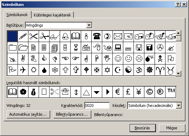
Task: Pick the Aries zodiac symbol
Action: 160,70
